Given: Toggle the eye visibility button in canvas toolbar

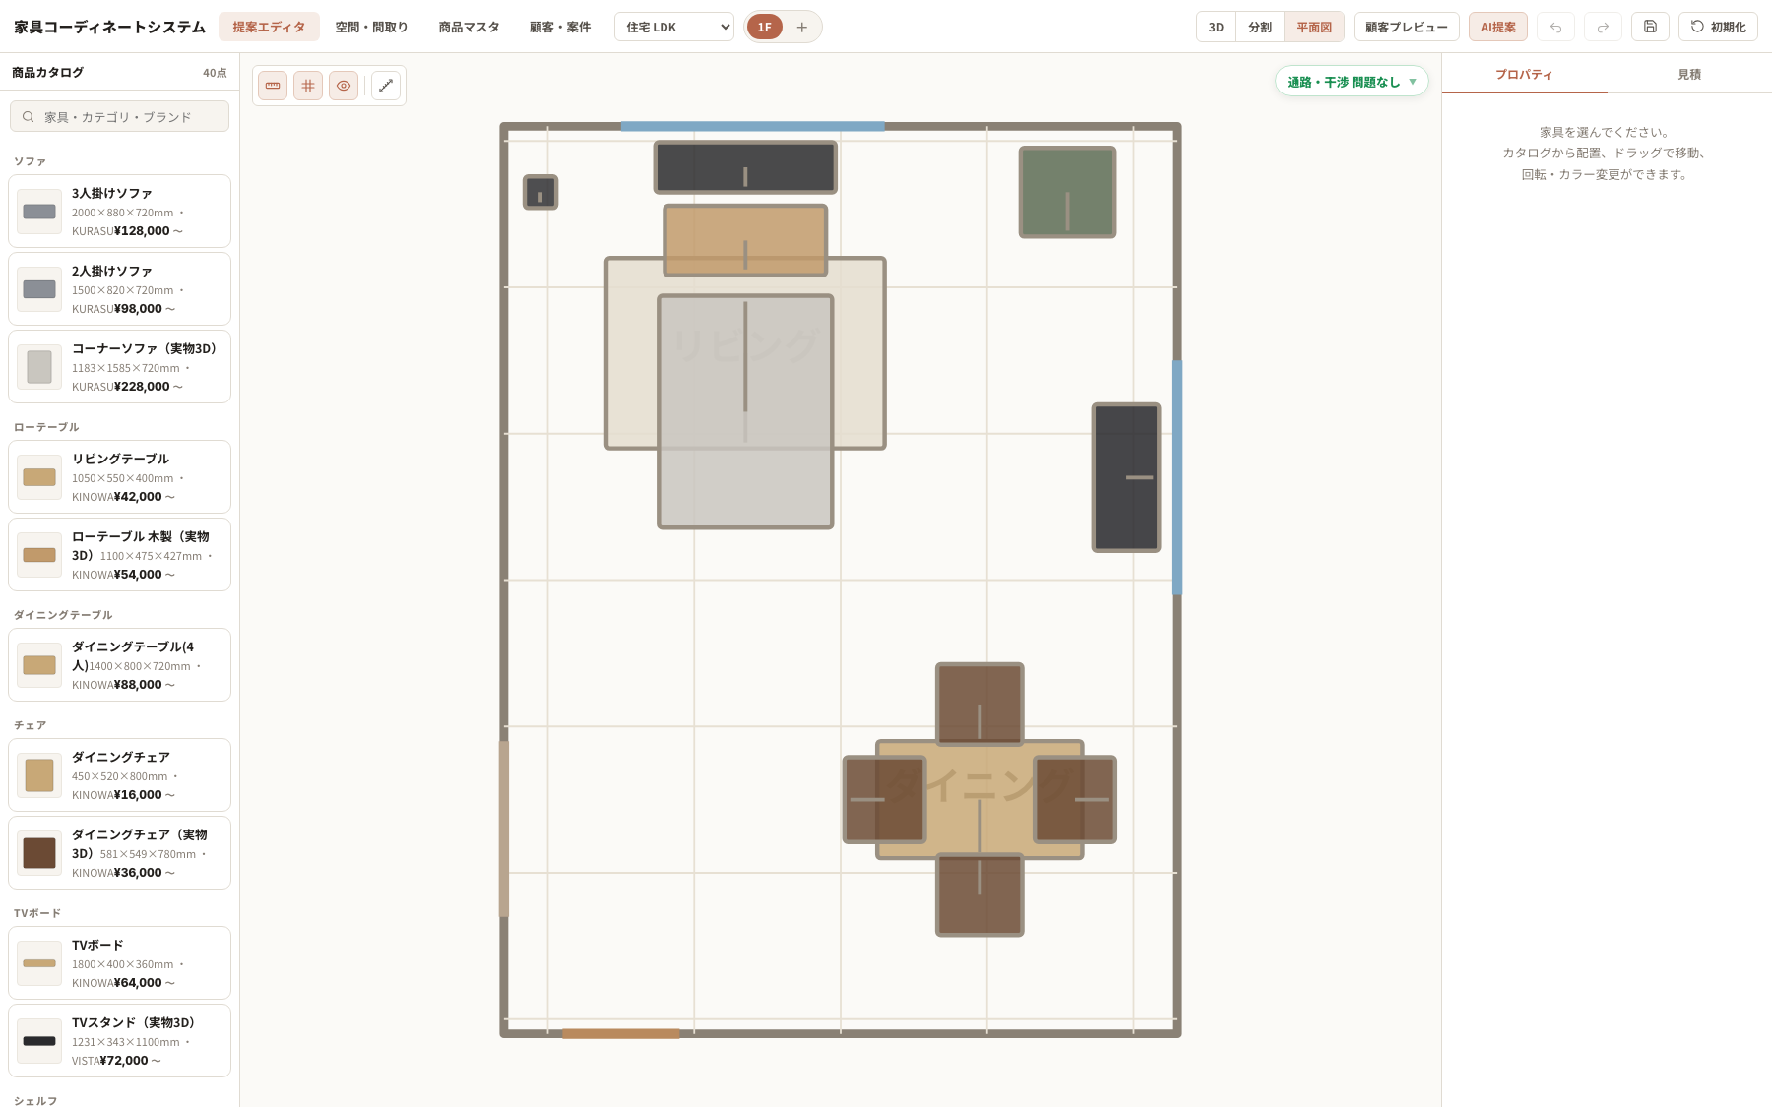Looking at the screenshot, I should click(344, 86).
